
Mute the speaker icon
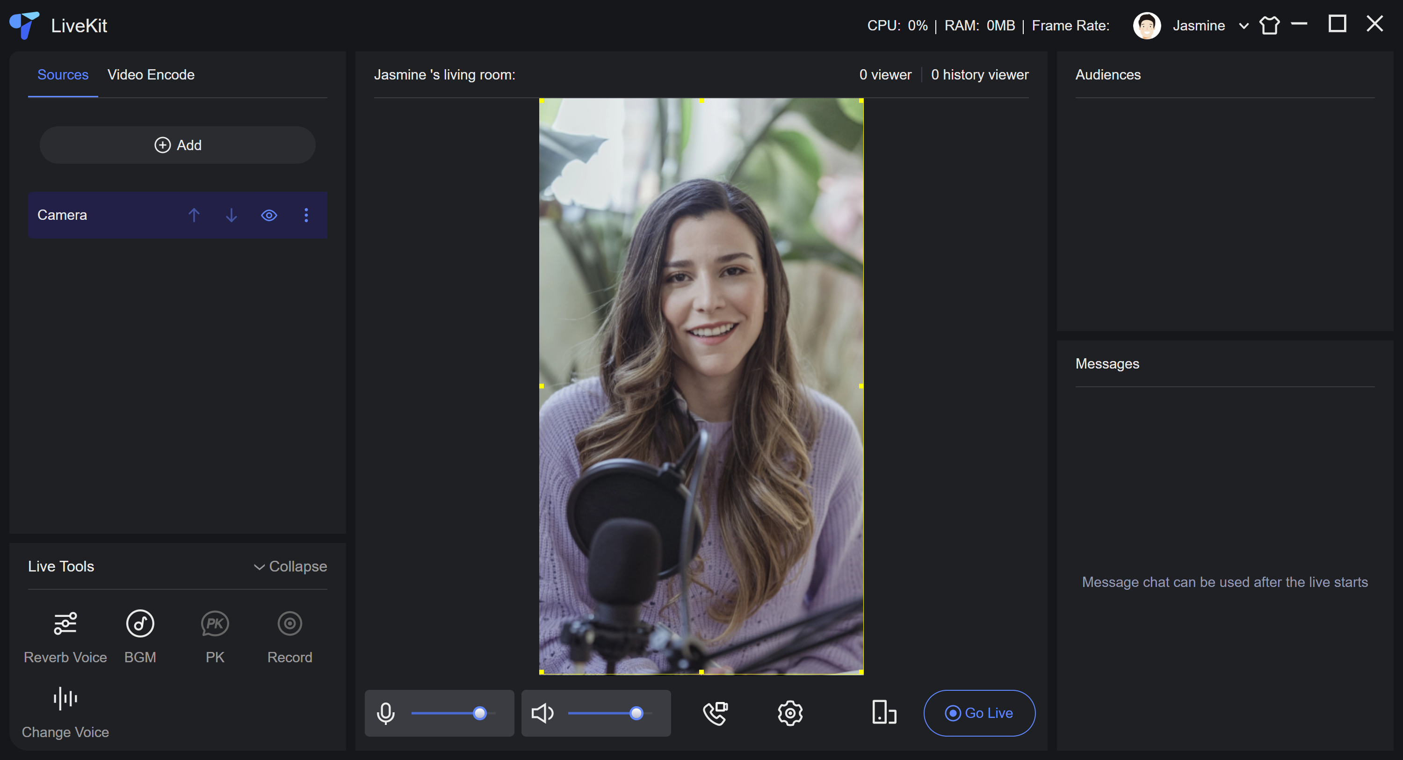pos(542,713)
